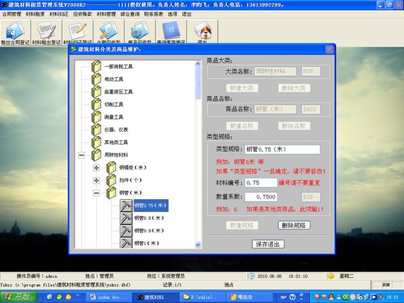Screen dimensions: 404x303
Task: Expand the 钢模板(米) tree node
Action: tap(97, 167)
